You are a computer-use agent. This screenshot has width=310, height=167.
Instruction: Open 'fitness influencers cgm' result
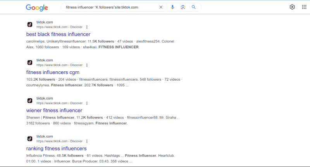click(53, 72)
